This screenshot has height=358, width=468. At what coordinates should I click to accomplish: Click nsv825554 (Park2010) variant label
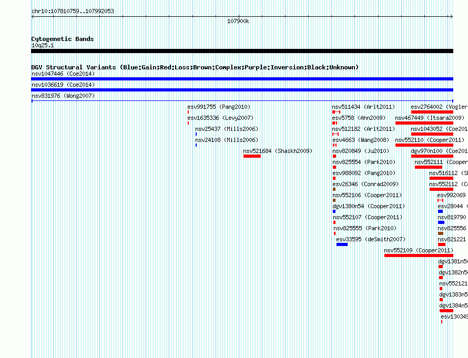point(364,162)
